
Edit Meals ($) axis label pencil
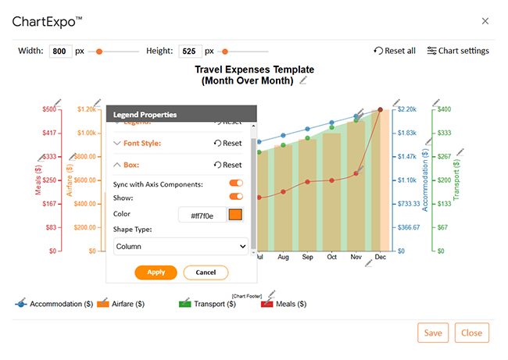click(x=41, y=158)
